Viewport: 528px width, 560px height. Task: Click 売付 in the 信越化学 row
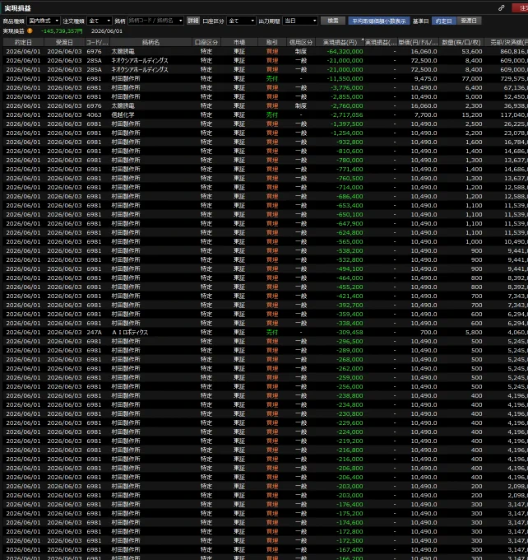(x=272, y=115)
